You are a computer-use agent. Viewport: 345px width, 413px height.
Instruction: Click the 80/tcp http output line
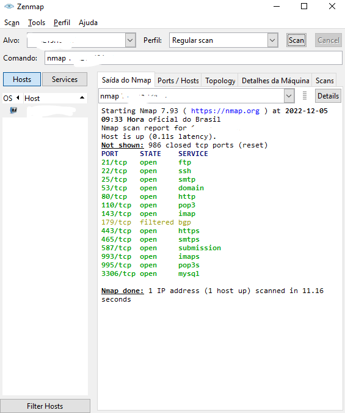pyautogui.click(x=148, y=196)
